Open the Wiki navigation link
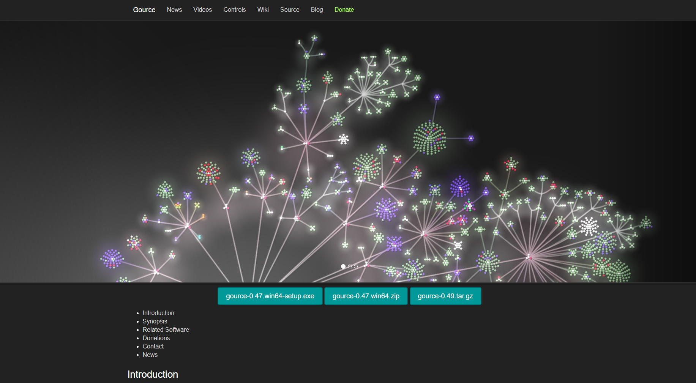Screen dimensions: 696x383 263,10
